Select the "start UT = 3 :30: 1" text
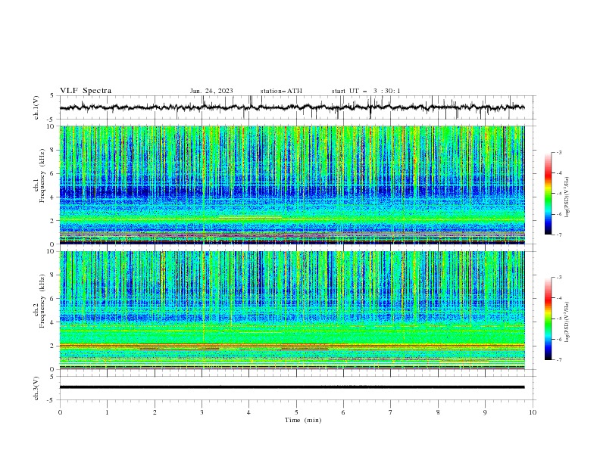The height and width of the screenshot is (463, 600). 366,91
